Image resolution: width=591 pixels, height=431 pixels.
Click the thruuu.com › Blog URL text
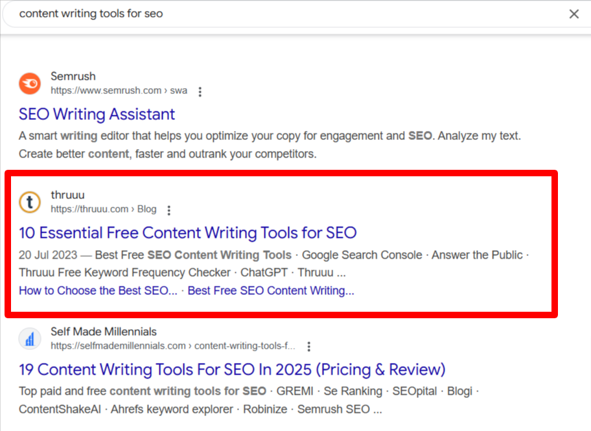(104, 209)
